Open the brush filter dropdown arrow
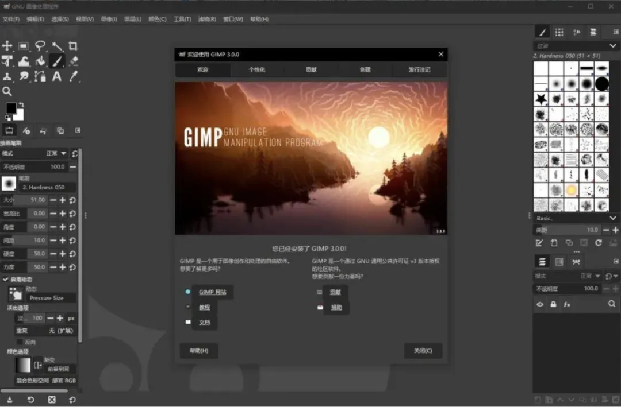The width and height of the screenshot is (621, 407). point(613,46)
